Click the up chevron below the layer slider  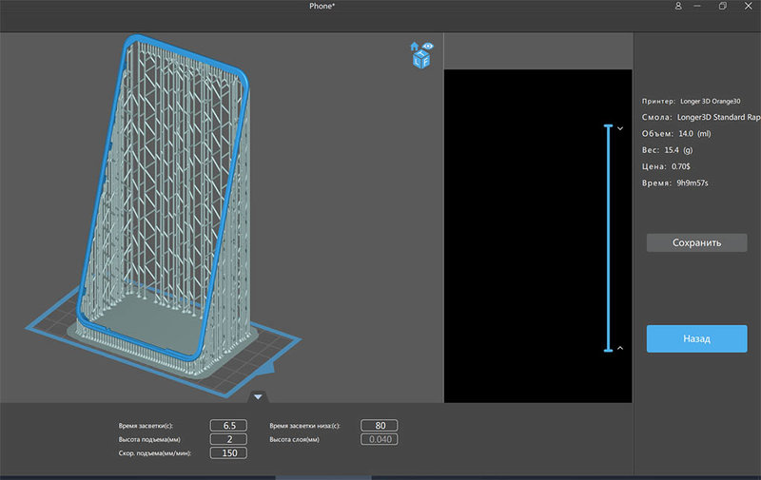(x=620, y=348)
